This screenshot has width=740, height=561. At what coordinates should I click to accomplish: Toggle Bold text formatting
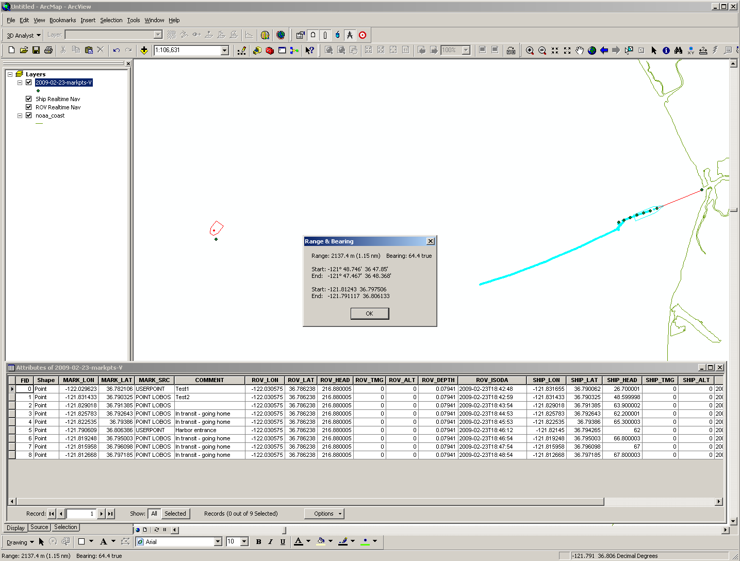(x=258, y=541)
